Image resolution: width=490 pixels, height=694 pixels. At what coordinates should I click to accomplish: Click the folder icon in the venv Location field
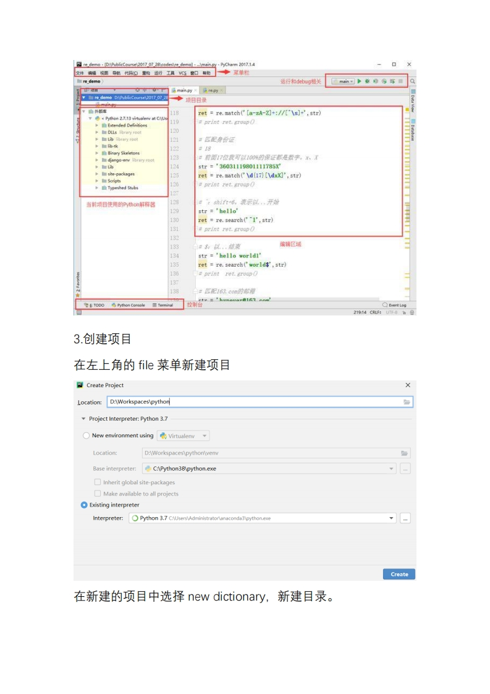pyautogui.click(x=404, y=453)
